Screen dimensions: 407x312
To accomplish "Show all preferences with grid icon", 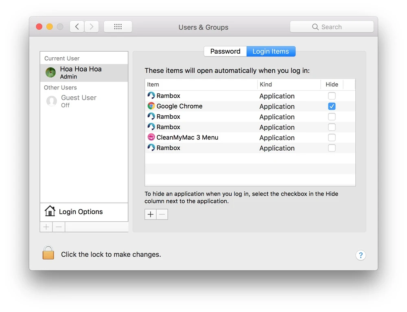I will (x=118, y=27).
